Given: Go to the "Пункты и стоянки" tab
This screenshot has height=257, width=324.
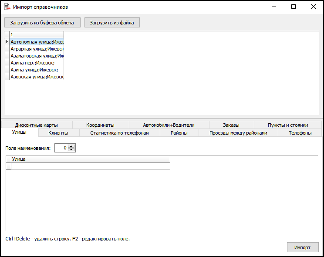Looking at the screenshot, I should coord(288,125).
